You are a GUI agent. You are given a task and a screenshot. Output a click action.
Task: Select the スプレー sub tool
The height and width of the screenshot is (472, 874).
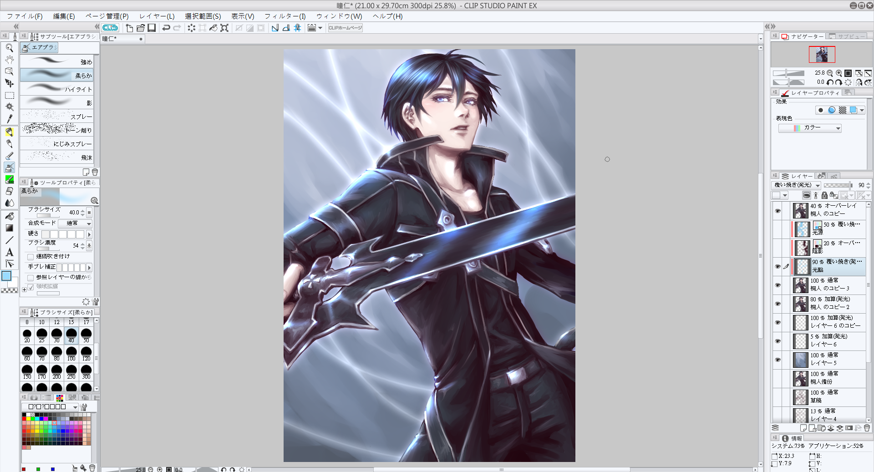57,116
